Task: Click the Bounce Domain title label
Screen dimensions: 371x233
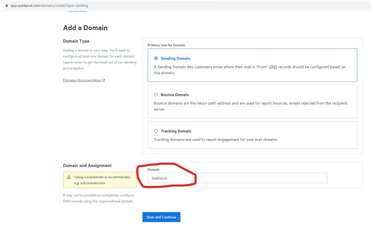Action: click(x=175, y=95)
